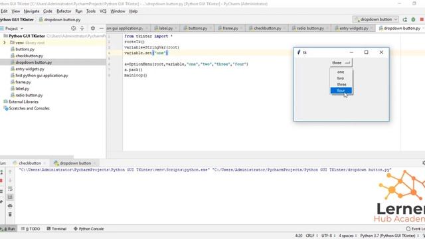
Task: Click the Down stack trace arrow in Run panel
Action: click(x=10, y=180)
